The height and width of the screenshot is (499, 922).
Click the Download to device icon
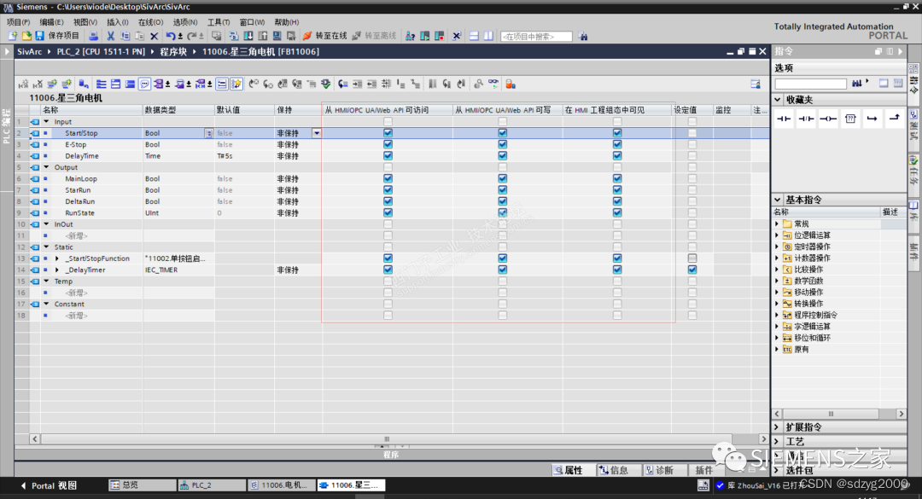248,36
